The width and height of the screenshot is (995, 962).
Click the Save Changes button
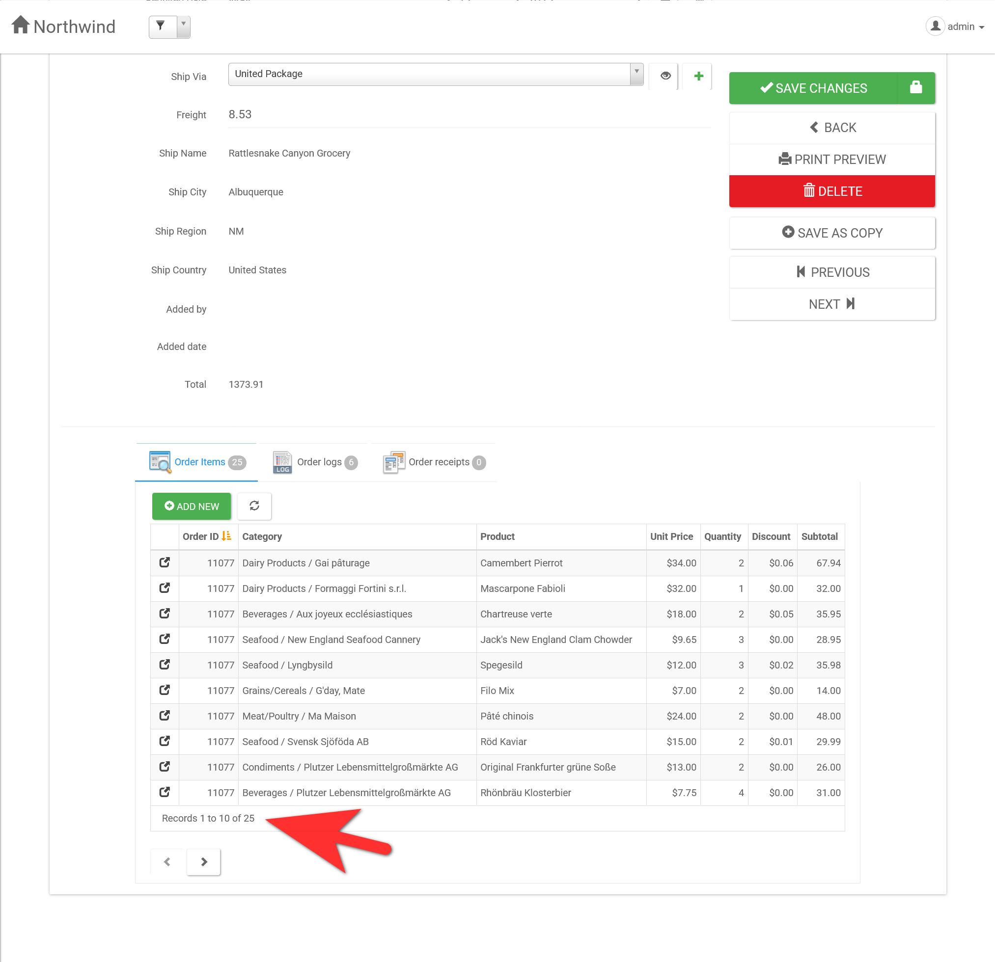[x=813, y=88]
